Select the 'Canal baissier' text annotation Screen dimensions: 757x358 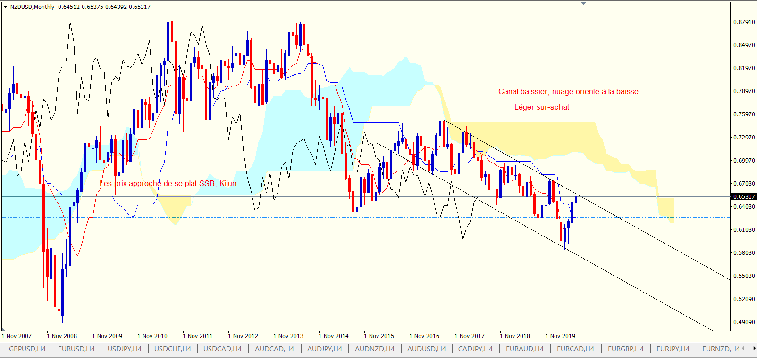tap(568, 92)
